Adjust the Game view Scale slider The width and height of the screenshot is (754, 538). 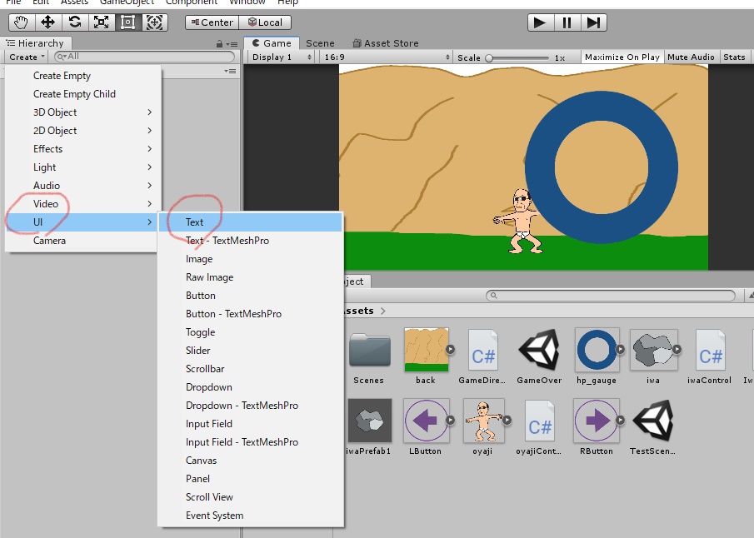(x=517, y=57)
